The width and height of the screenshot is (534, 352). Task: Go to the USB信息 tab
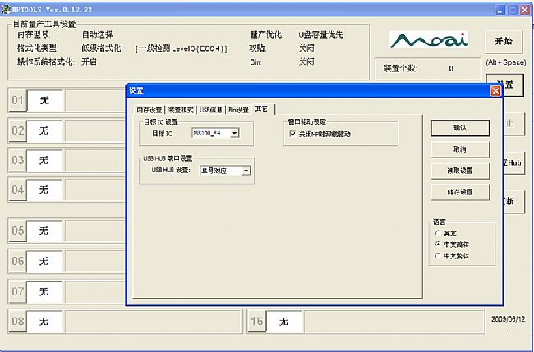(211, 110)
